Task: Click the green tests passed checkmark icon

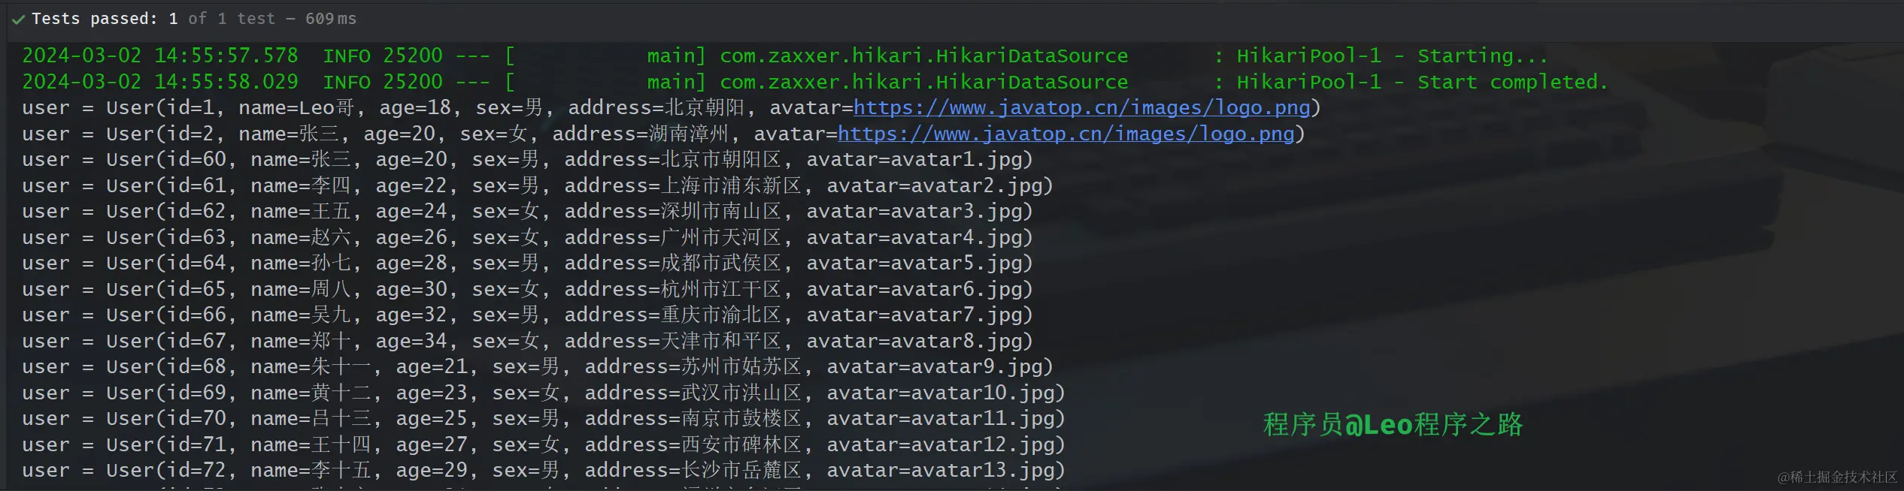Action: coord(18,20)
